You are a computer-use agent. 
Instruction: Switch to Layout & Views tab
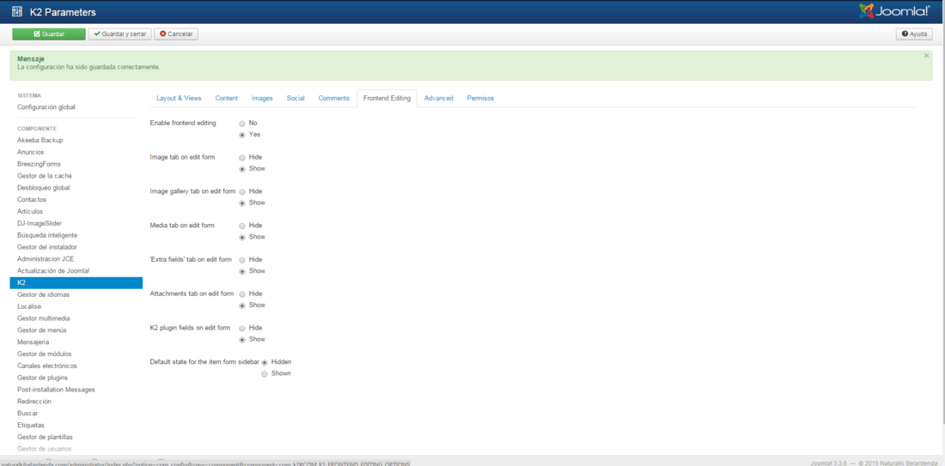179,98
